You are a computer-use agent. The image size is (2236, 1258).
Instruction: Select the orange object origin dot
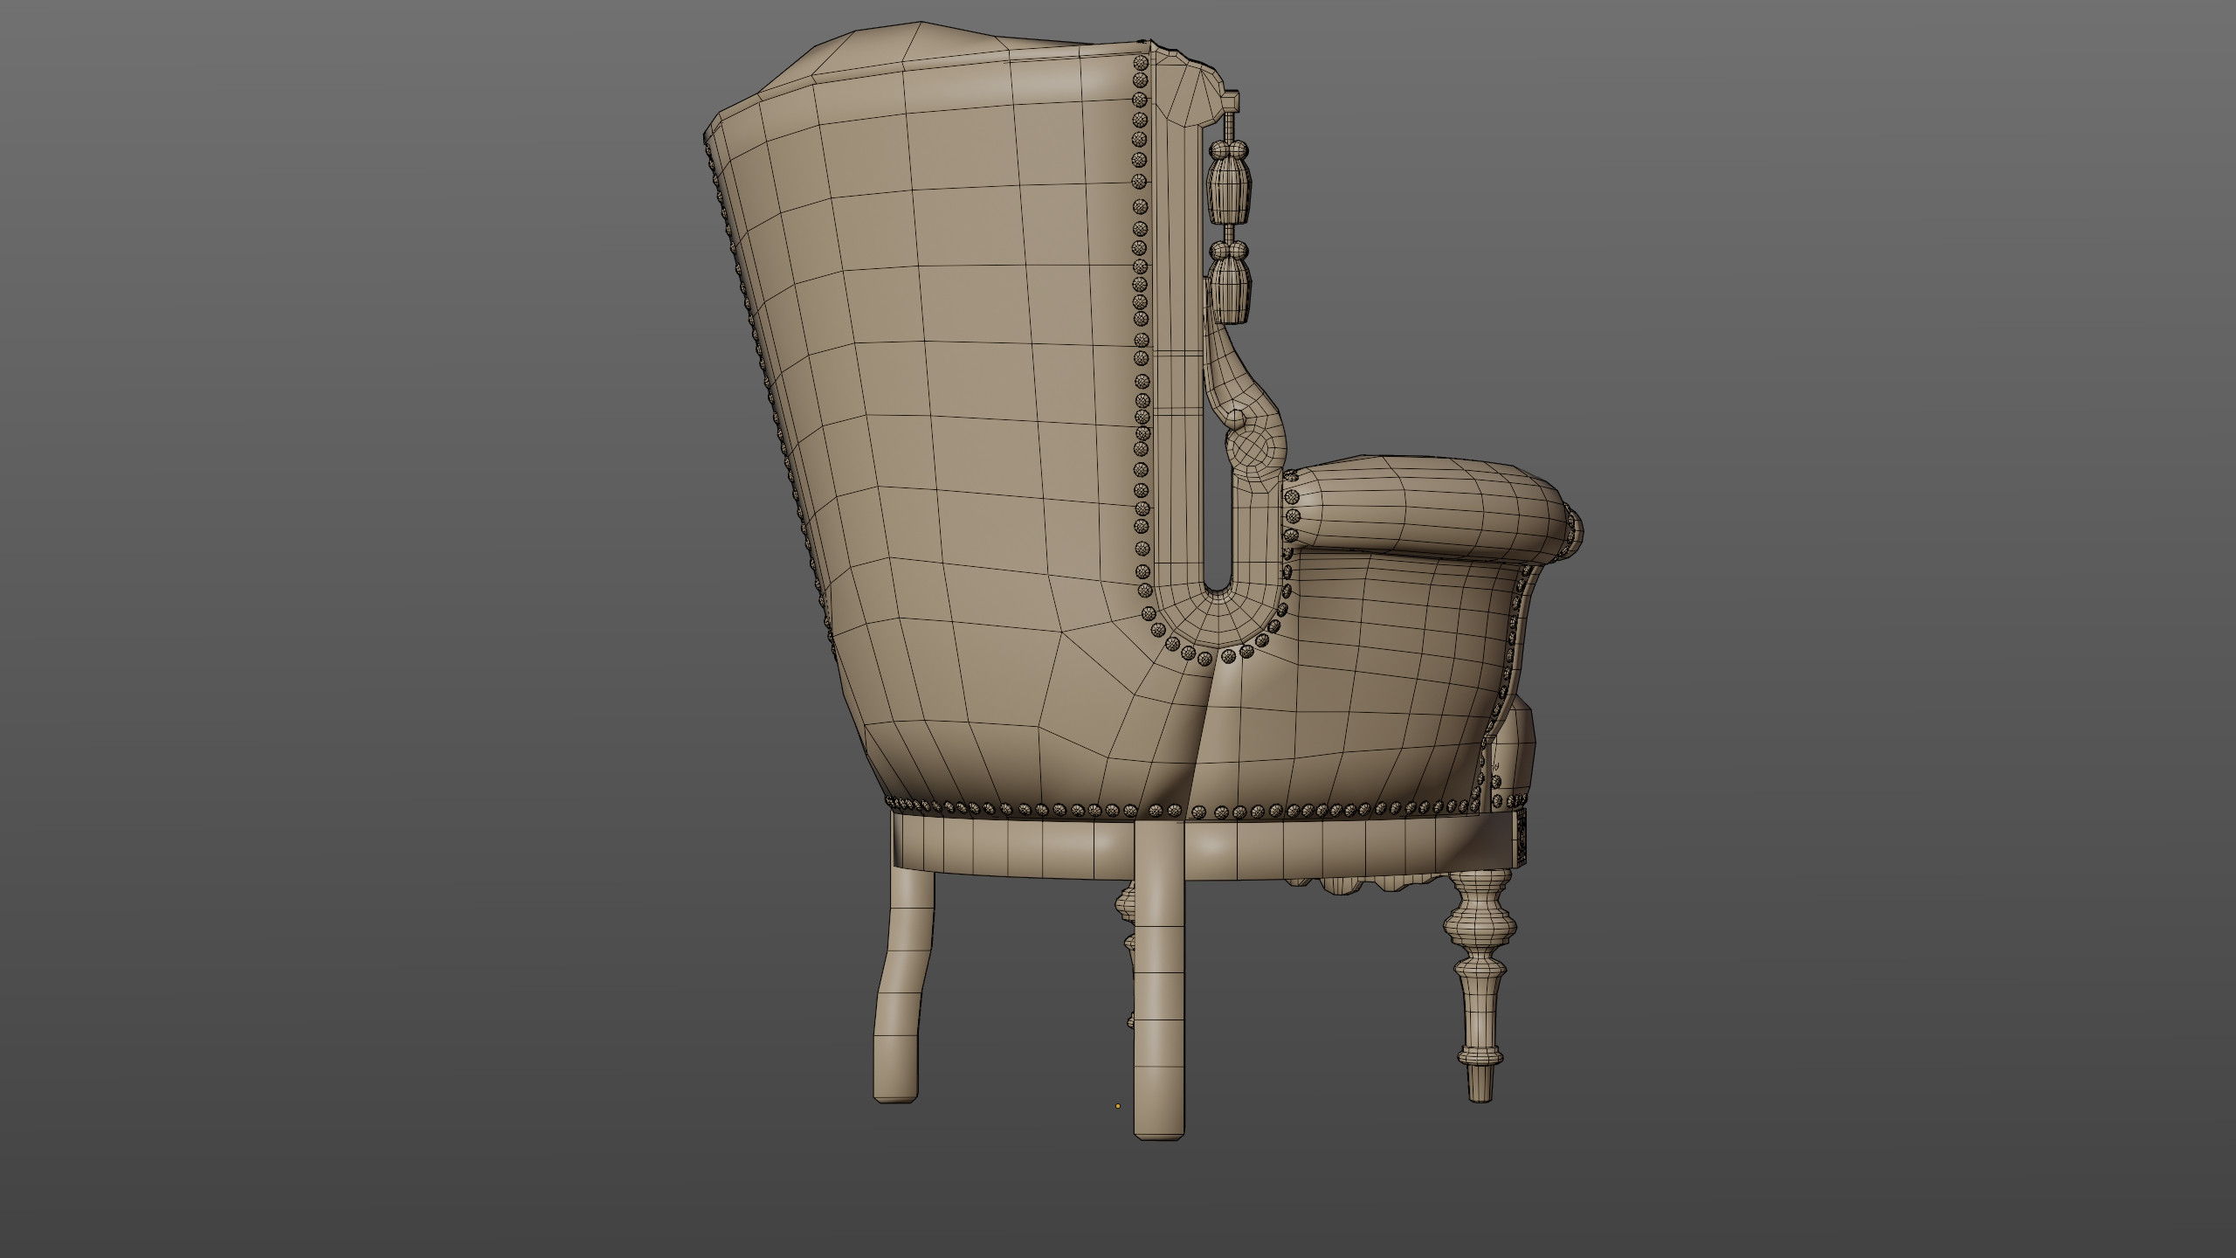(x=1117, y=1106)
